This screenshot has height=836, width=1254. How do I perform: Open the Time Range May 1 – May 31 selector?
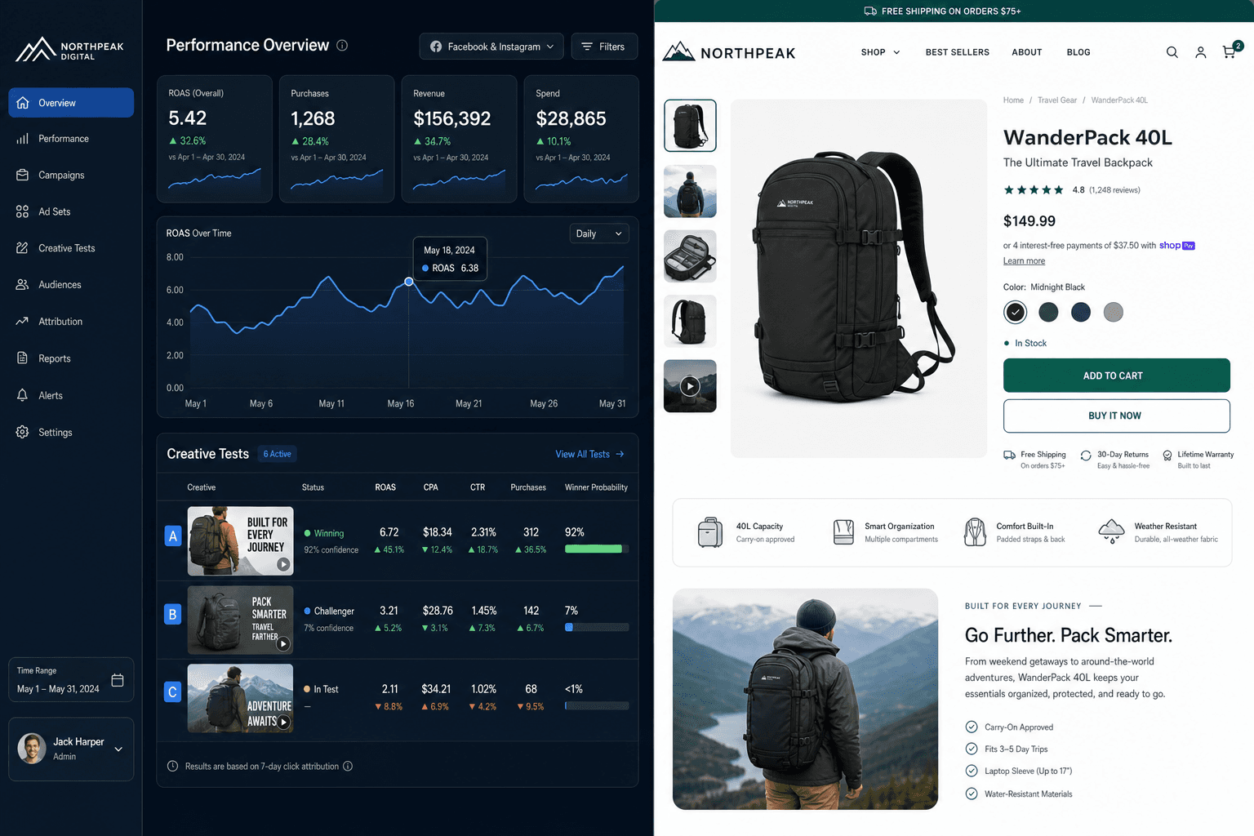(71, 680)
